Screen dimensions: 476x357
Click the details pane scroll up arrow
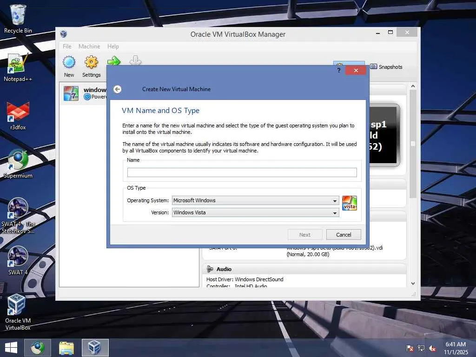pyautogui.click(x=413, y=86)
